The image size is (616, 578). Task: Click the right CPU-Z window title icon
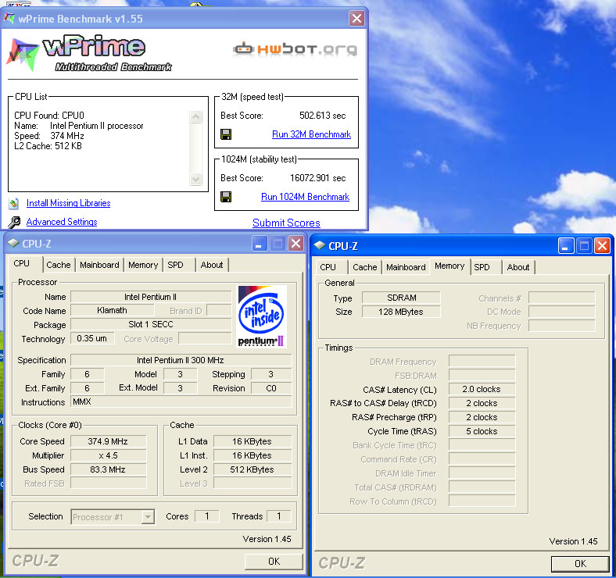(320, 246)
